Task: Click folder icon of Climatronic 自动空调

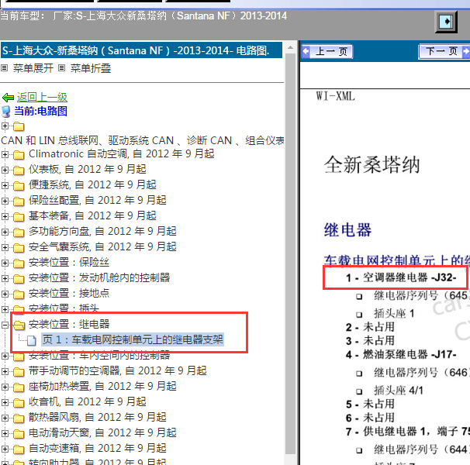Action: pos(19,155)
